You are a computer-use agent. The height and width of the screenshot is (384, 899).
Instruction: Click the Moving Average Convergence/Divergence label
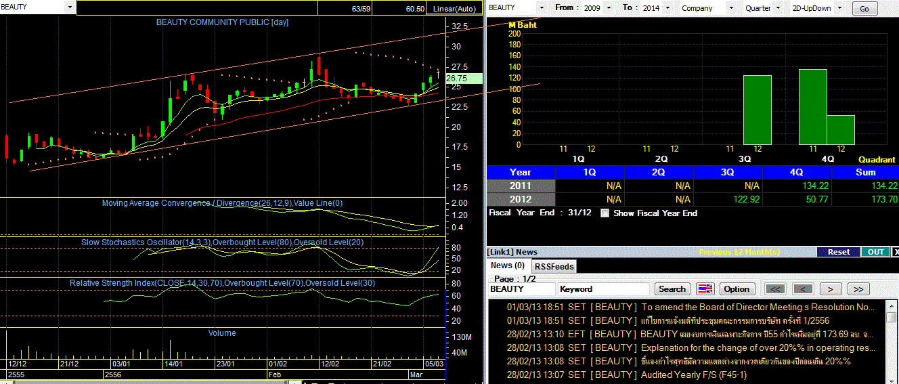[223, 203]
